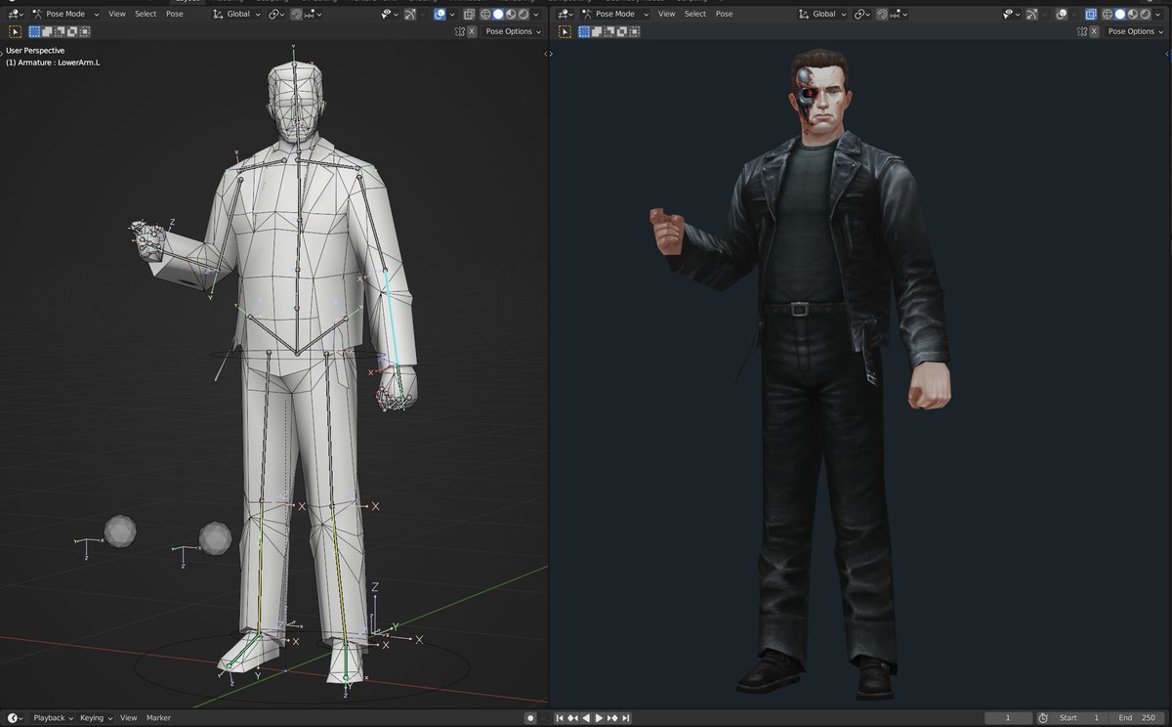1172x727 pixels.
Task: Open pivot point menu in right viewport
Action: (862, 14)
